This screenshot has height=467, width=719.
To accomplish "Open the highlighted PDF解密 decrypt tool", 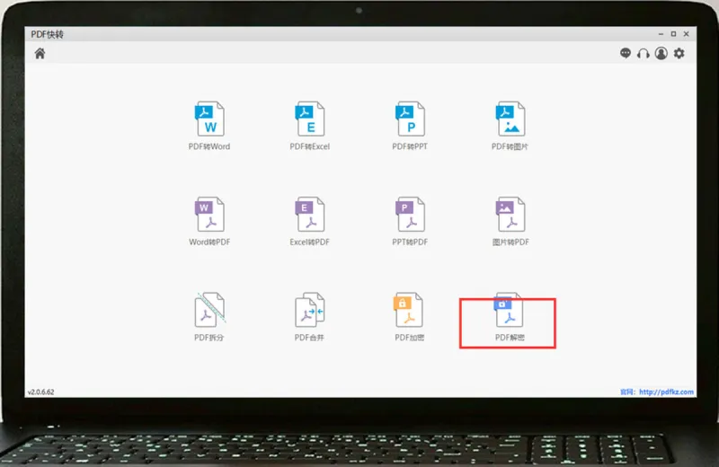I will (510, 317).
